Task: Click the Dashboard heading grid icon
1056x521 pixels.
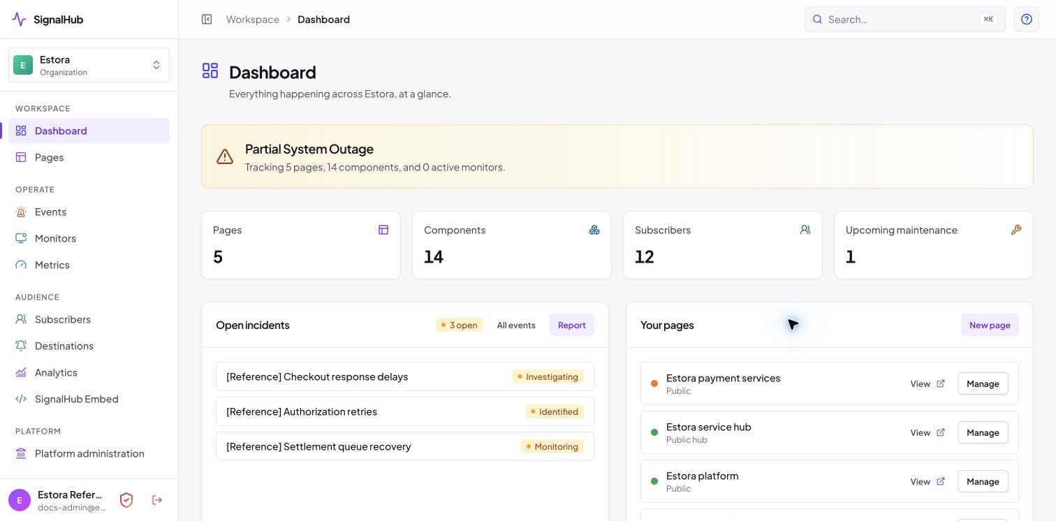Action: pyautogui.click(x=210, y=71)
